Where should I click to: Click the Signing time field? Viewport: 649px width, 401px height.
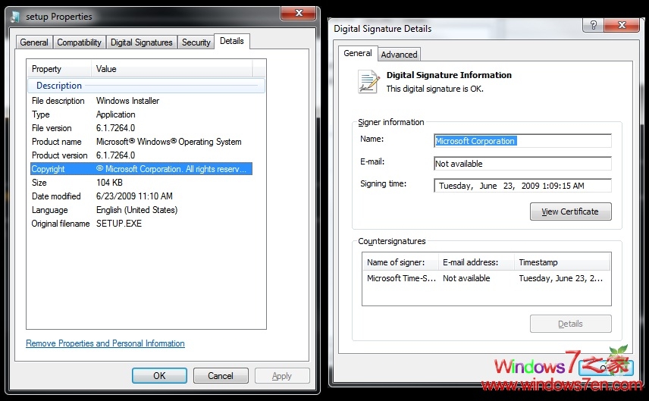point(522,186)
